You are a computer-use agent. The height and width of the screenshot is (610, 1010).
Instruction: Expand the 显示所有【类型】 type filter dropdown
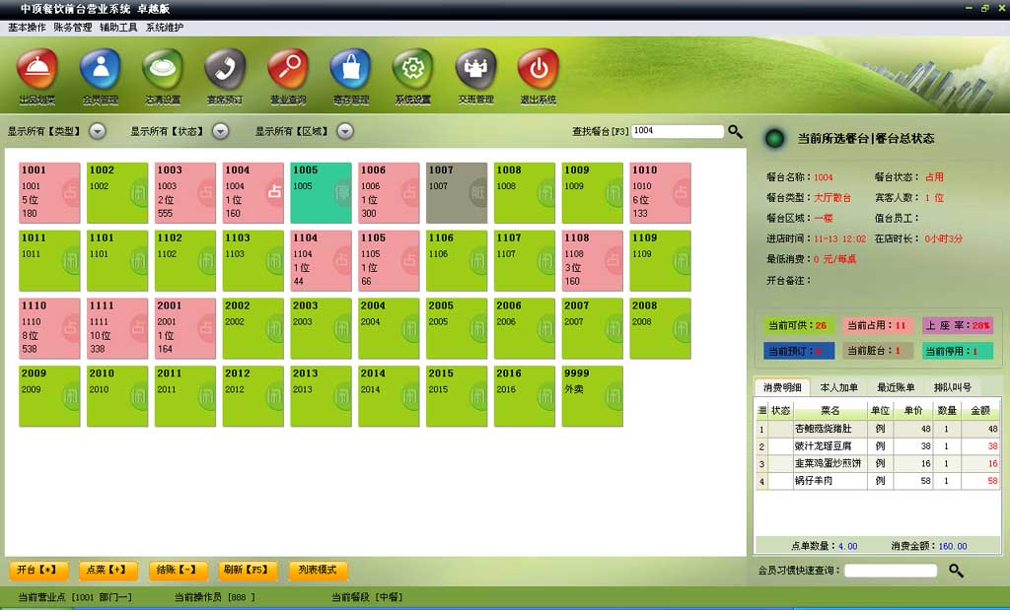98,130
